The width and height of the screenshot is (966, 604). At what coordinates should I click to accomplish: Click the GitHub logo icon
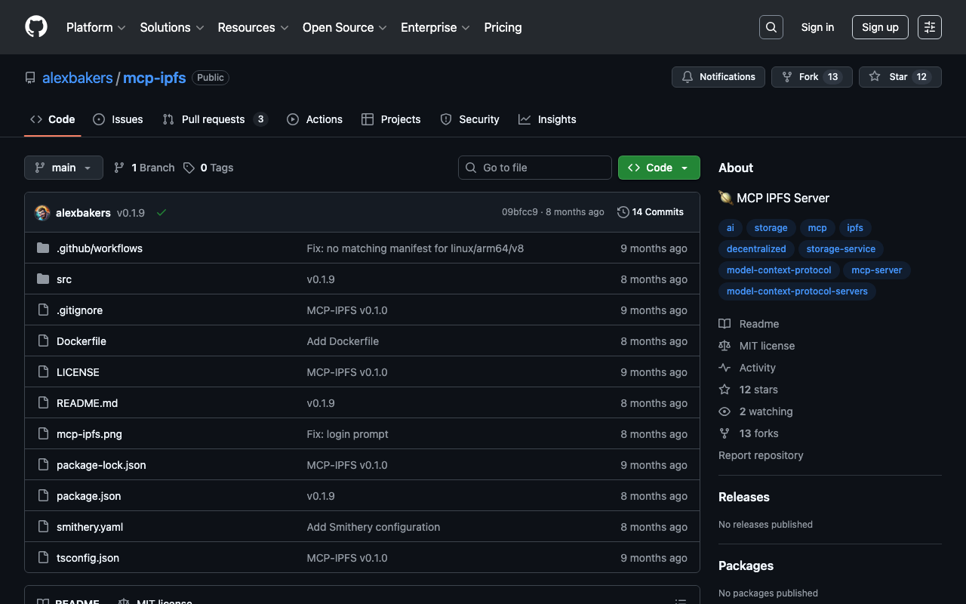tap(36, 27)
